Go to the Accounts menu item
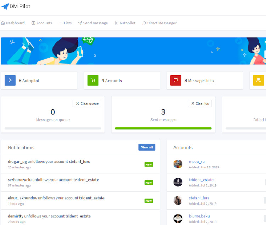 click(42, 23)
